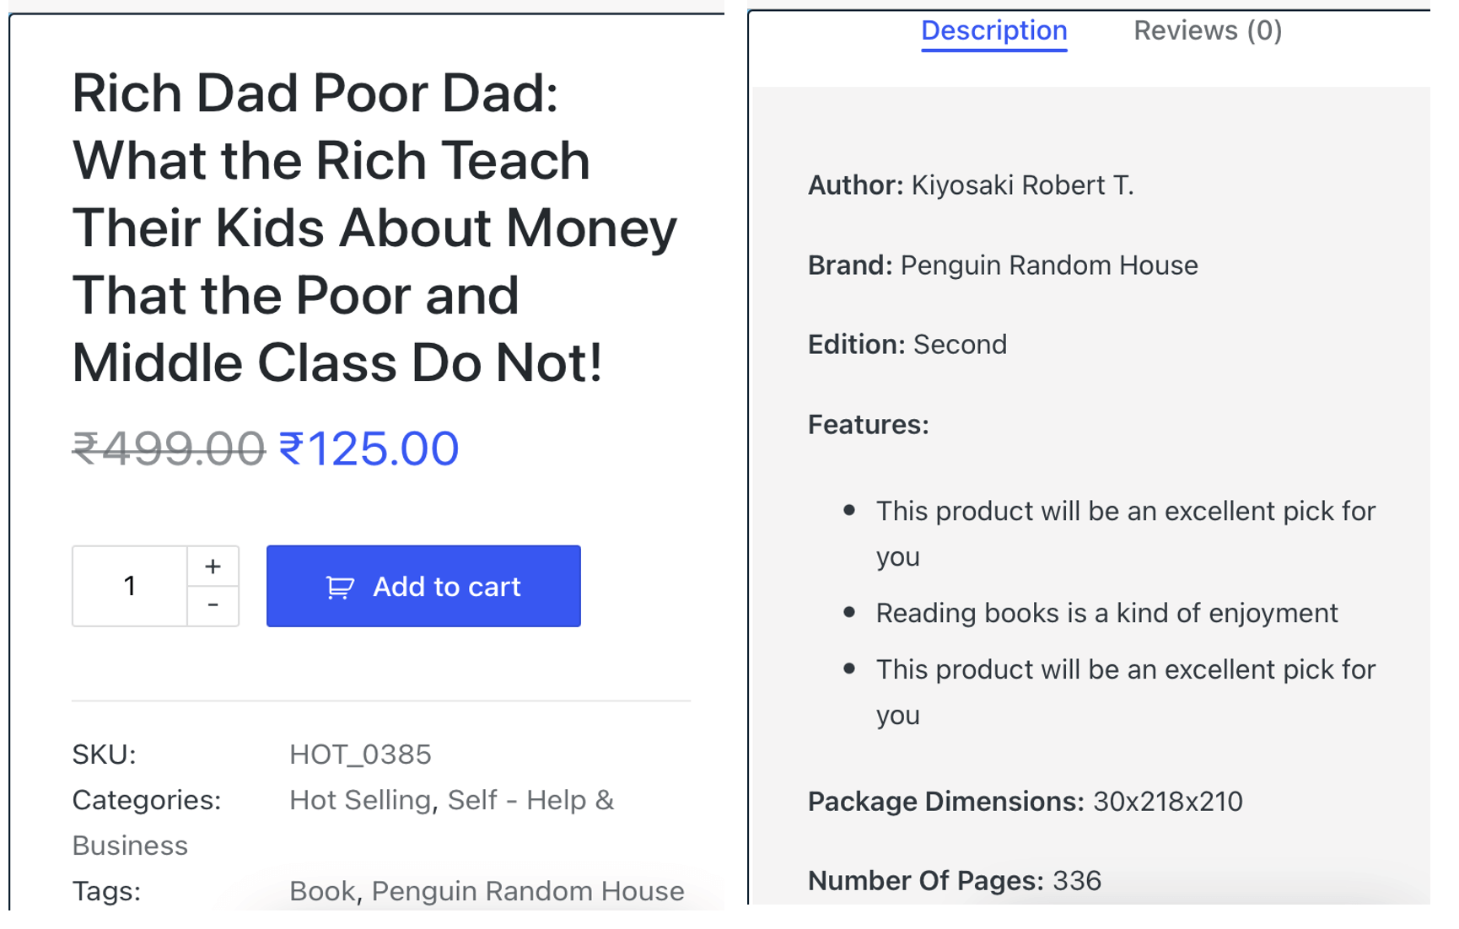This screenshot has height=929, width=1459.
Task: Click the Book tag link
Action: [x=321, y=890]
